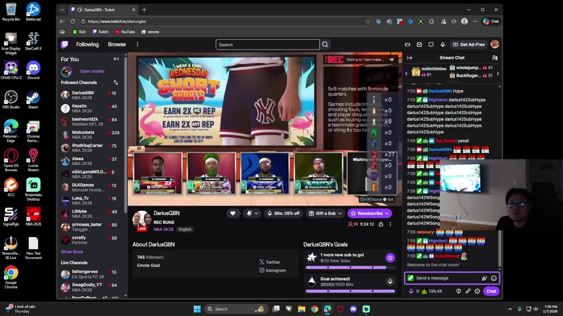This screenshot has height=316, width=563.
Task: Open File Explorer from taskbar
Action: tap(302, 309)
